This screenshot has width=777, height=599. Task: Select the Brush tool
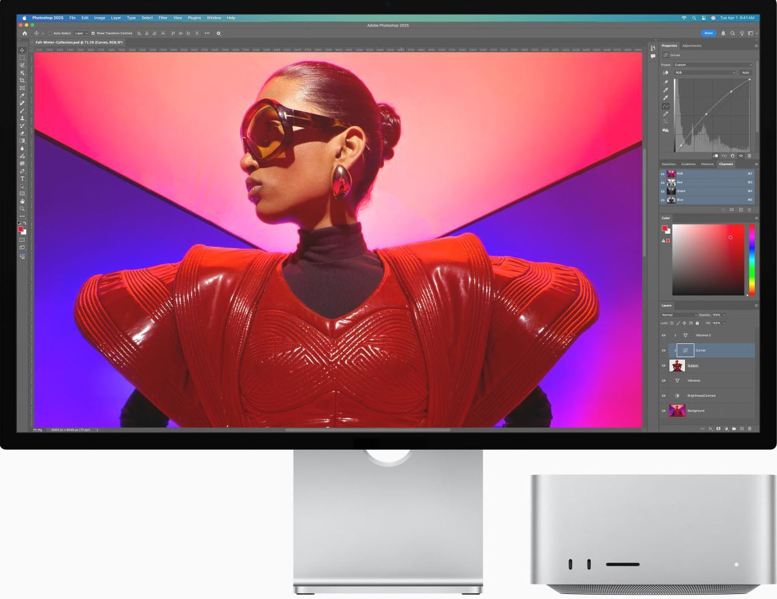click(x=22, y=110)
